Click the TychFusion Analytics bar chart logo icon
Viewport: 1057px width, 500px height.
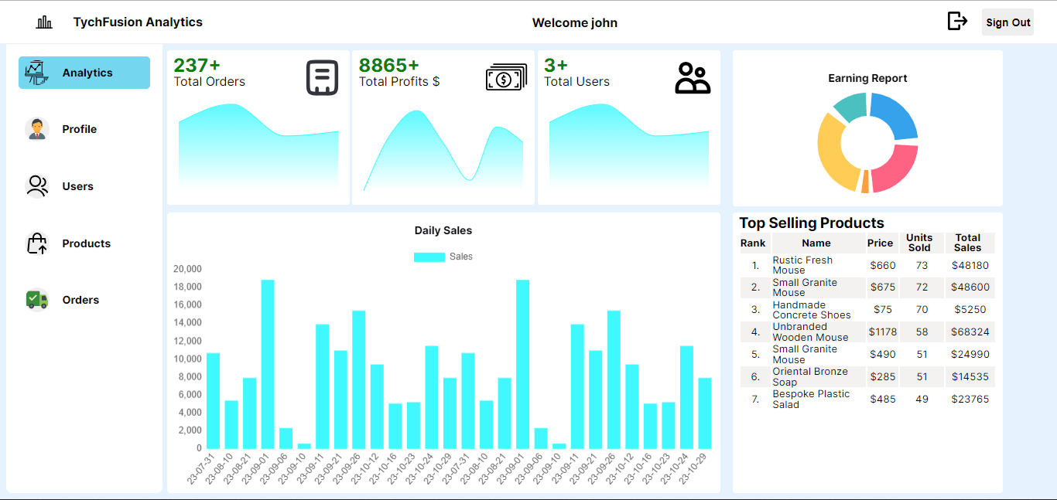pyautogui.click(x=44, y=22)
